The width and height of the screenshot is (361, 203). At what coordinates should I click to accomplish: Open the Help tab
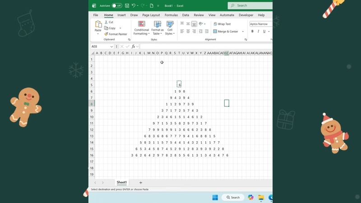(261, 15)
